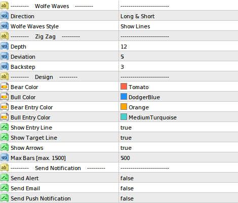Select the Wolfe Waves Style label
This screenshot has height=203, width=238.
coord(34,26)
